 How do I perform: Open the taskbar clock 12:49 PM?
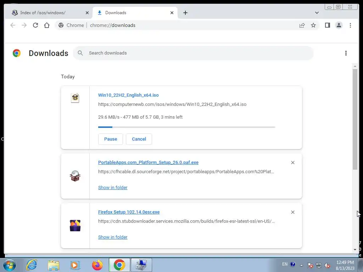[x=345, y=265]
